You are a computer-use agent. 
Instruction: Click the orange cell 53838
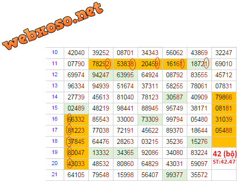[x=125, y=64]
